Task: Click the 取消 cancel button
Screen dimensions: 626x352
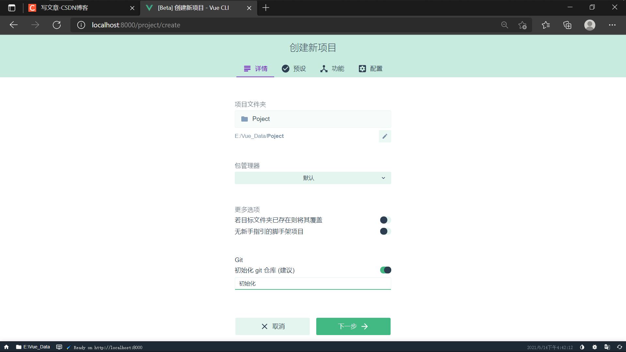Action: click(x=272, y=326)
